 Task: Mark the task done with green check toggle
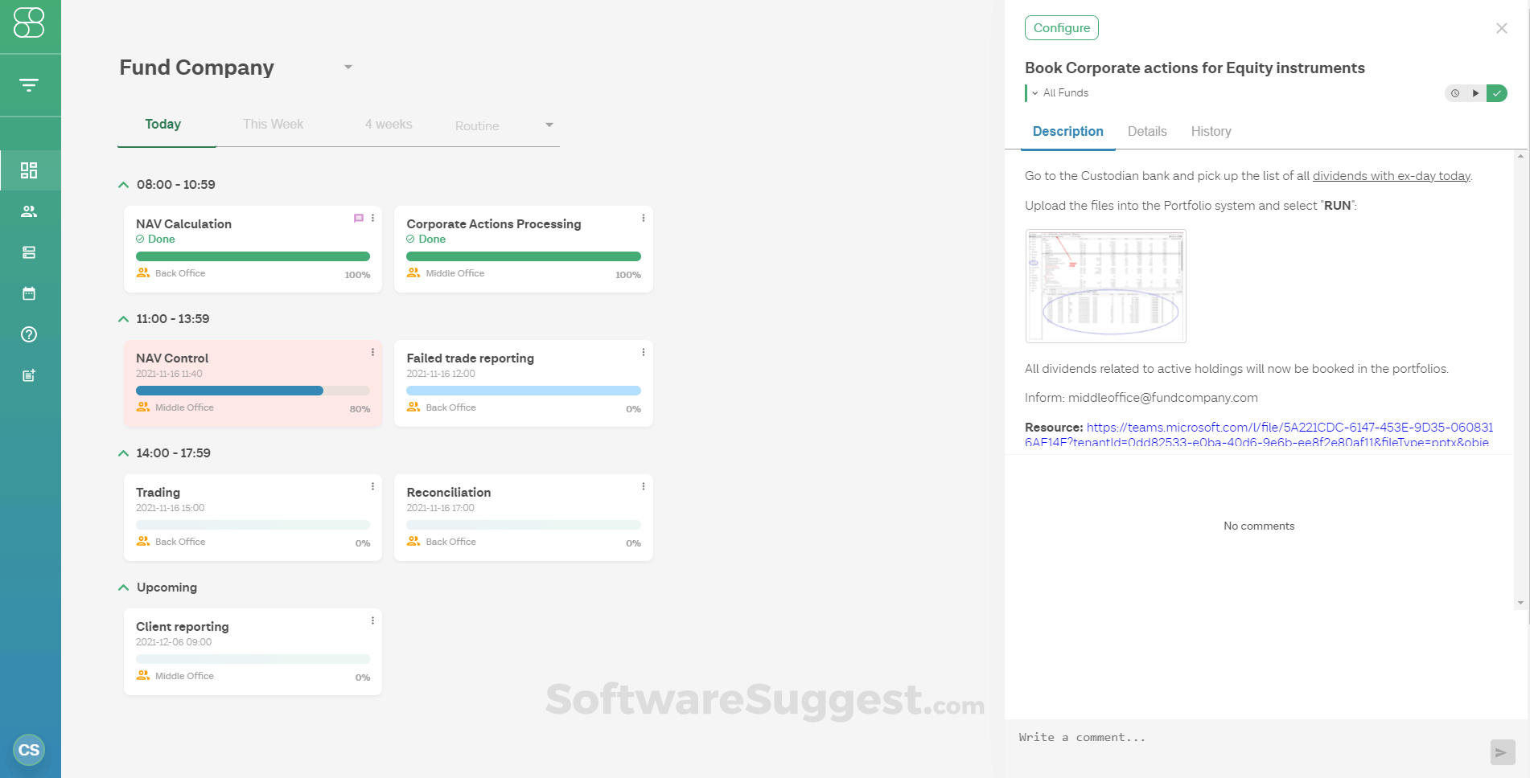tap(1497, 93)
